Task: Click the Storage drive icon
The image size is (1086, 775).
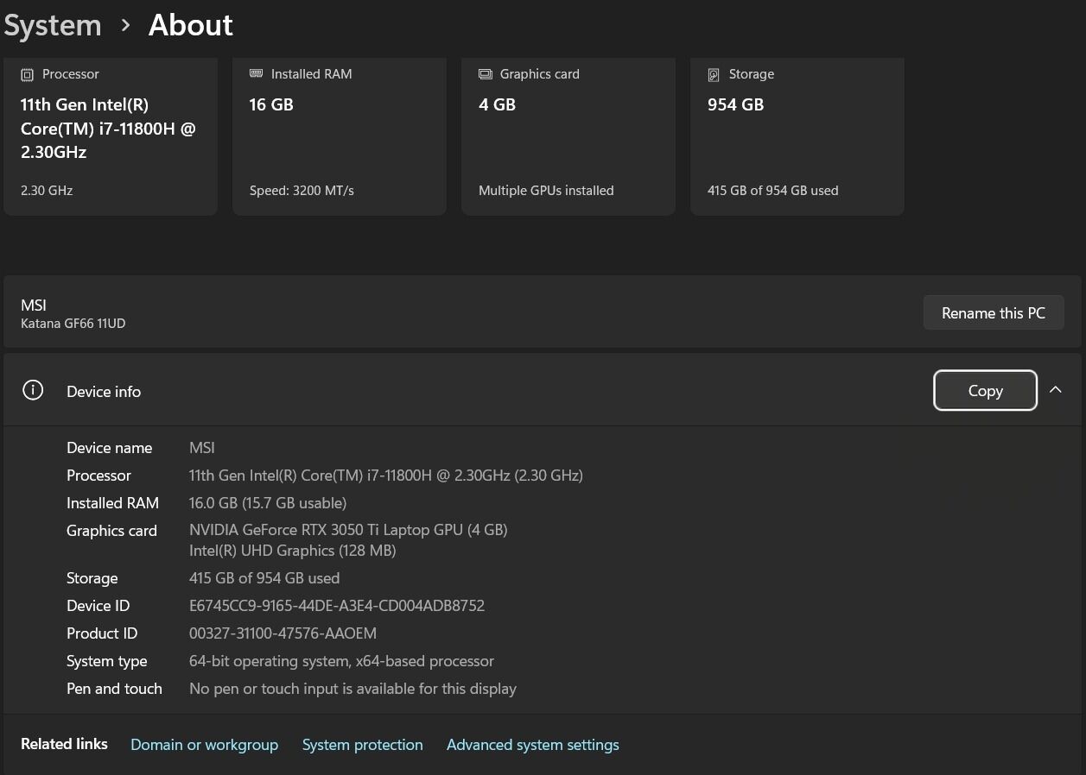Action: click(714, 74)
